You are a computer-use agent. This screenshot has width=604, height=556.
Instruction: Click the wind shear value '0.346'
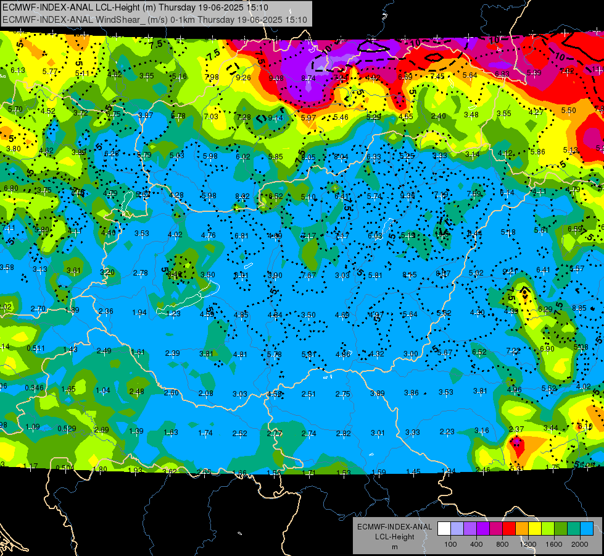point(35,387)
